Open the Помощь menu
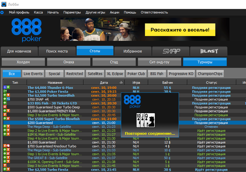 point(130,12)
